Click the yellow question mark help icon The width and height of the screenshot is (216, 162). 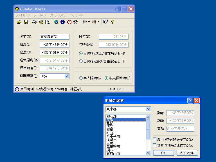[112, 22]
